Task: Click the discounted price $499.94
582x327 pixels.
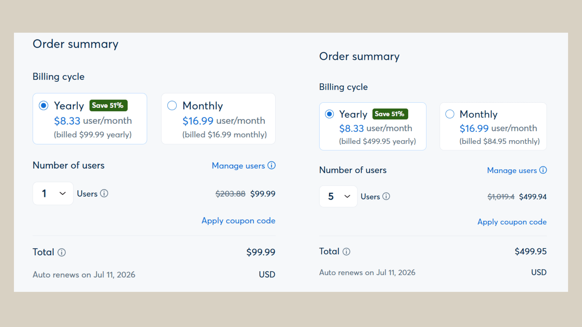Action: (x=533, y=197)
